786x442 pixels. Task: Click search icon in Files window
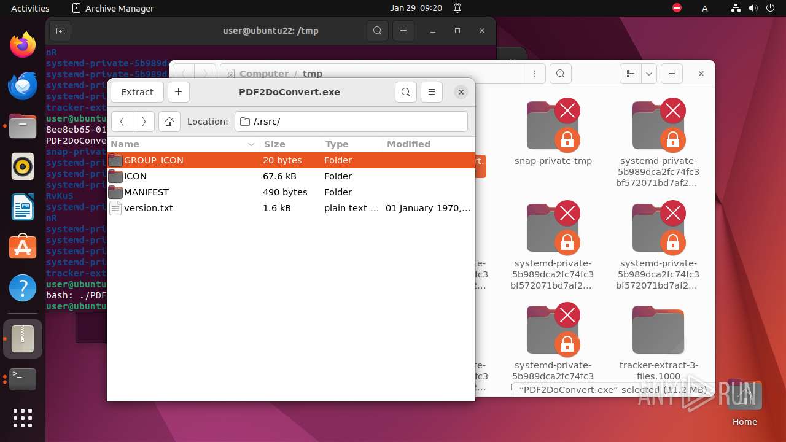coord(560,74)
